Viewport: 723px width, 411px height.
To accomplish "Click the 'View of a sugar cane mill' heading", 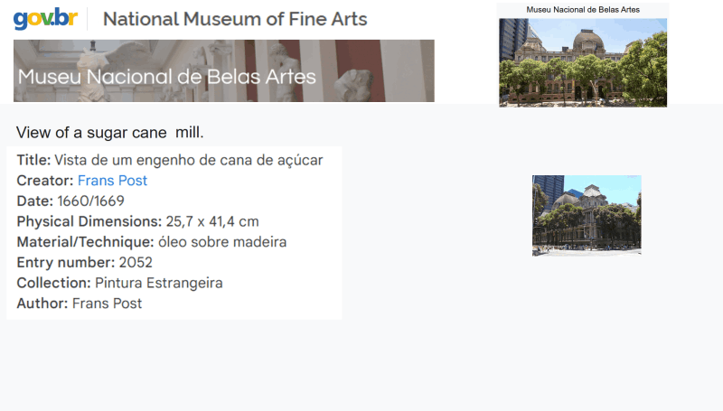I will [x=110, y=133].
